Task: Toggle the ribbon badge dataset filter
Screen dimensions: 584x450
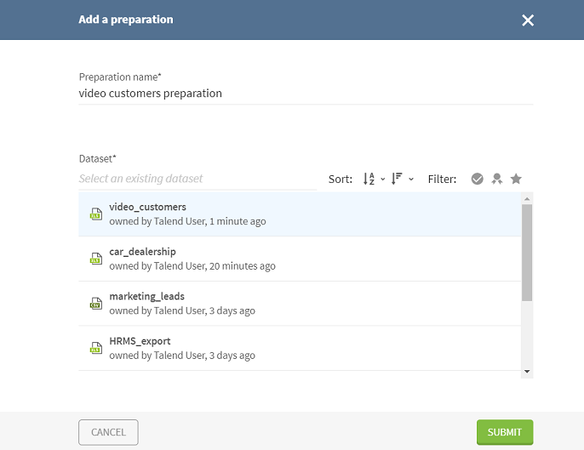Action: [x=497, y=179]
